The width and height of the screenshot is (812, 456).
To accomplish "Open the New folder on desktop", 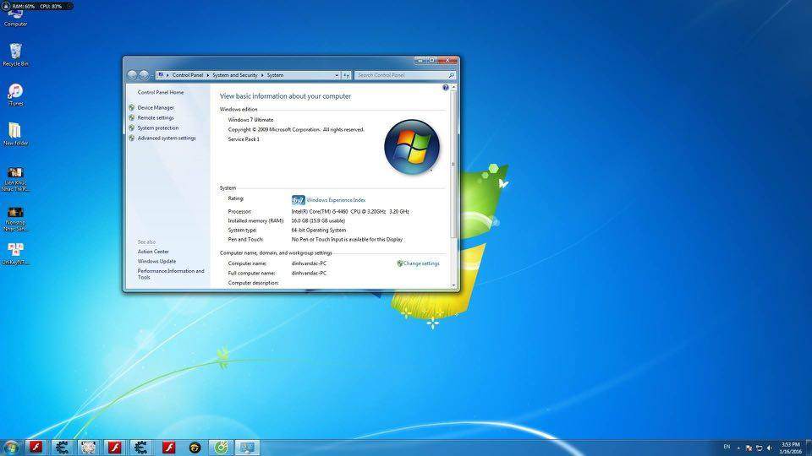I will [14, 132].
